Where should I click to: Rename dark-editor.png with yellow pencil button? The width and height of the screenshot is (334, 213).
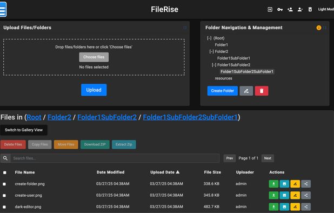[x=295, y=207]
